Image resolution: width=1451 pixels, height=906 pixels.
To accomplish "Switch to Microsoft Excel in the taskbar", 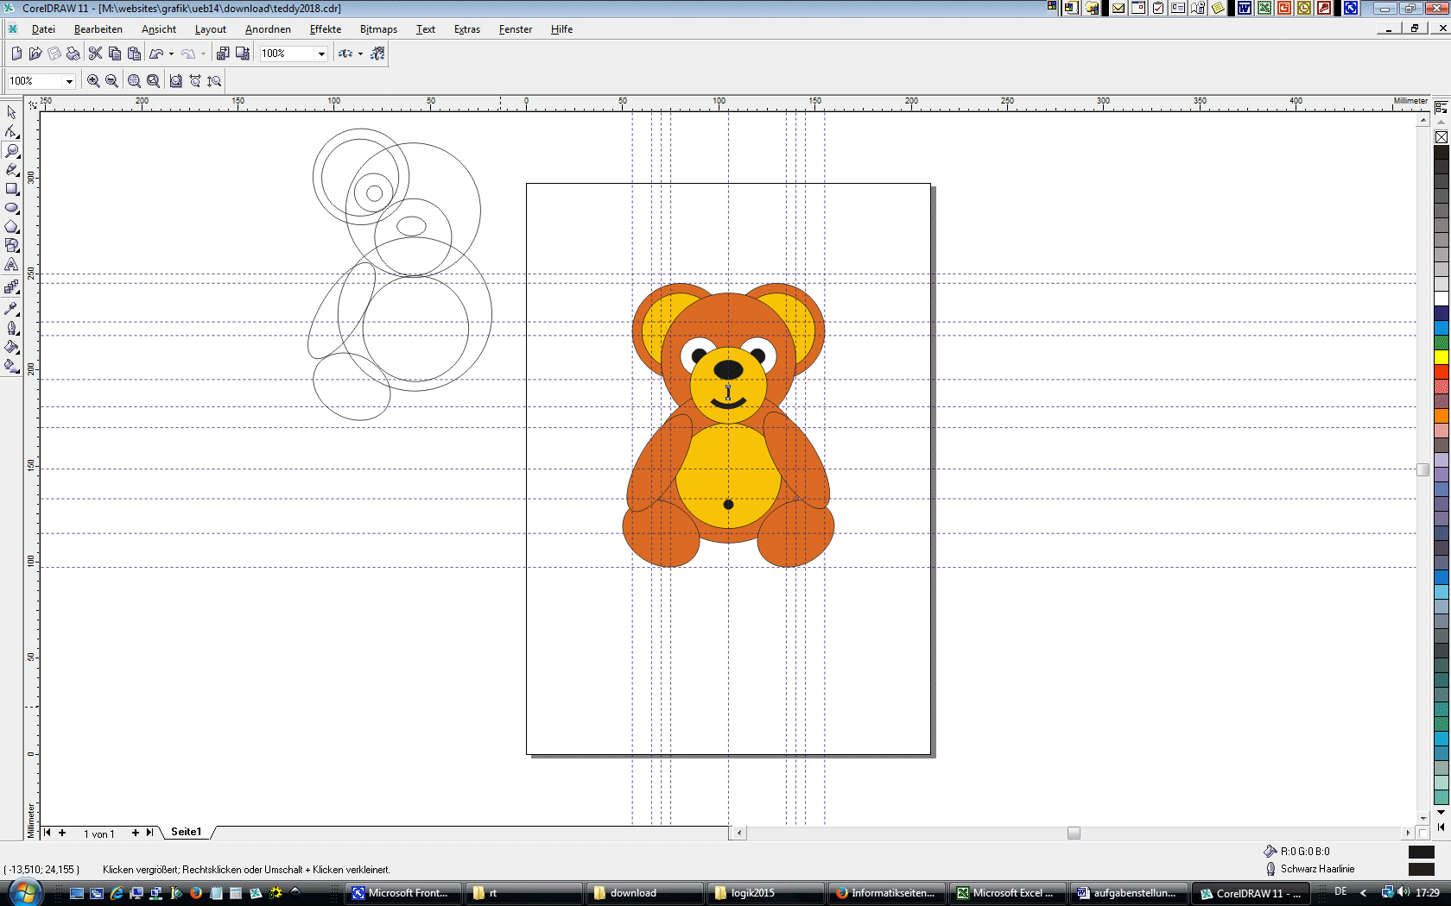I will click(1005, 893).
